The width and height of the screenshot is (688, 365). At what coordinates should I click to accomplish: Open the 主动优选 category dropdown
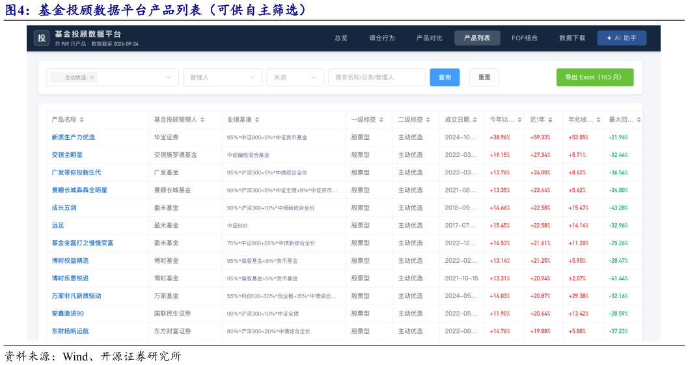pos(113,77)
